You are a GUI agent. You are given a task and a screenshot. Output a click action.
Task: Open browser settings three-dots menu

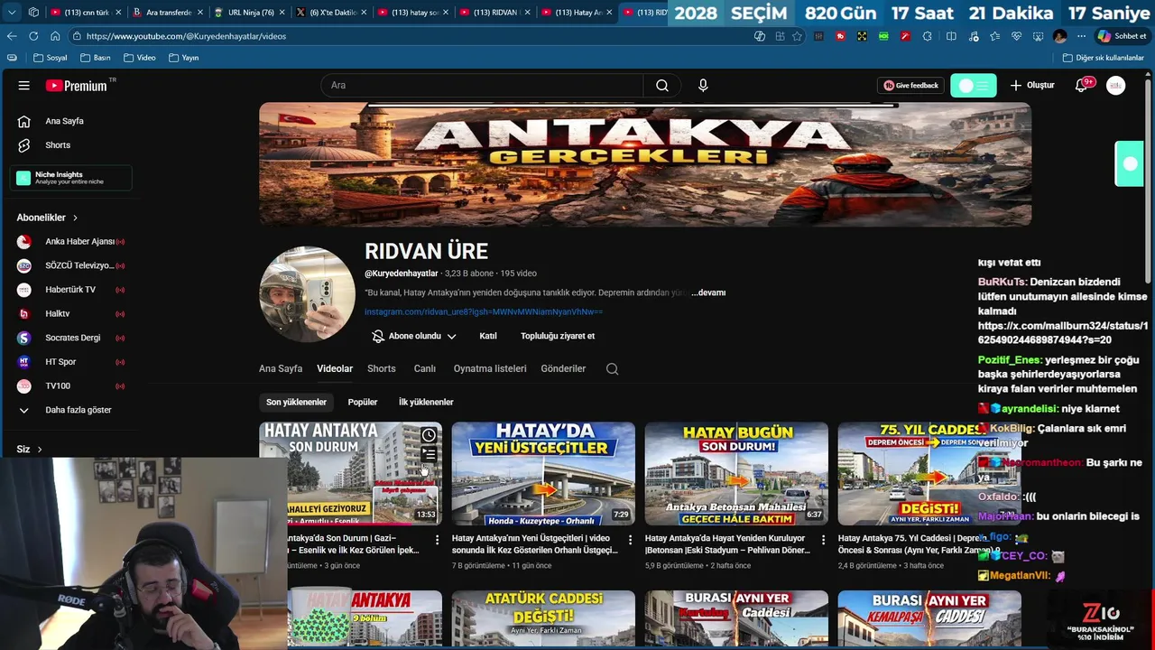(x=1081, y=36)
